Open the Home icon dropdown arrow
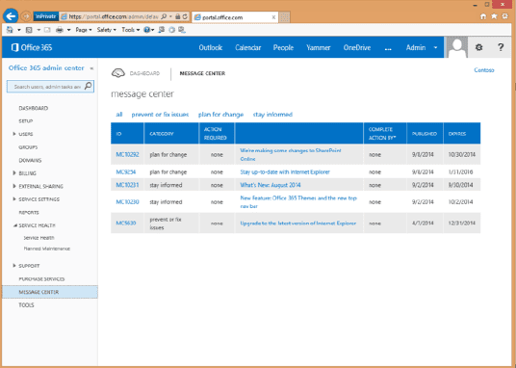 click(x=19, y=30)
